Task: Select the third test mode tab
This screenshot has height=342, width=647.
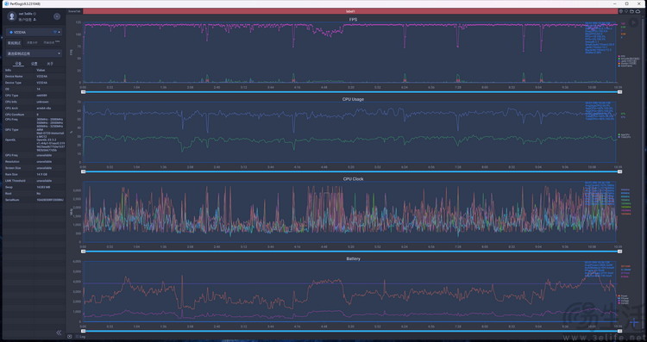Action: [x=51, y=43]
